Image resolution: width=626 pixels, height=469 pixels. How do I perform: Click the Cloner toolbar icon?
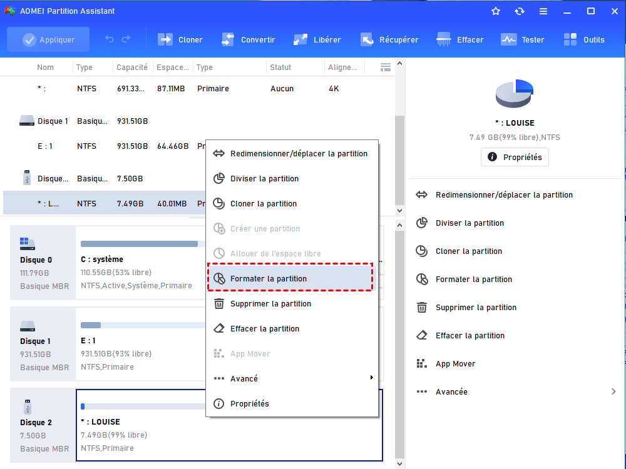[165, 39]
